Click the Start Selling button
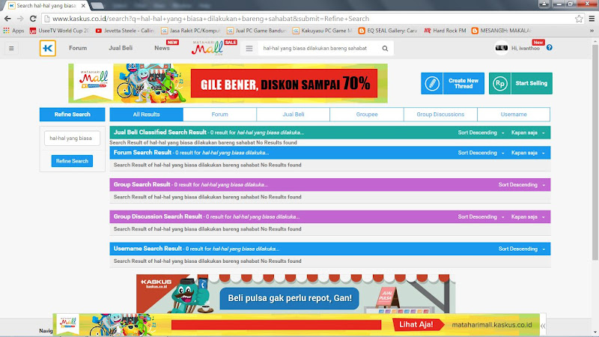Image resolution: width=599 pixels, height=337 pixels. point(520,83)
